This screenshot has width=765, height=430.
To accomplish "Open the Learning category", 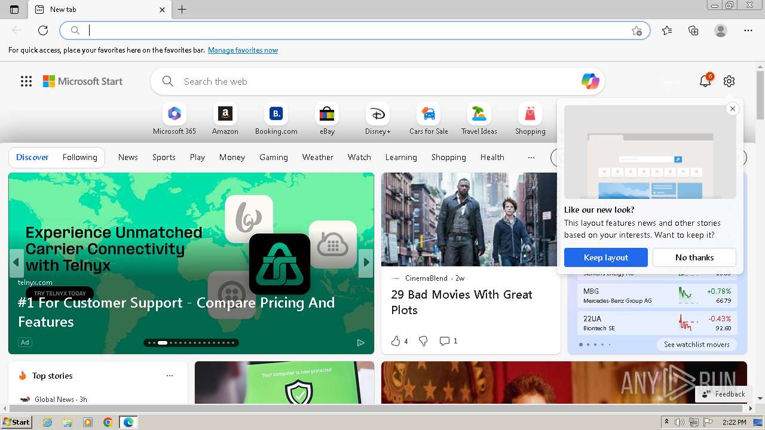I will coord(401,158).
